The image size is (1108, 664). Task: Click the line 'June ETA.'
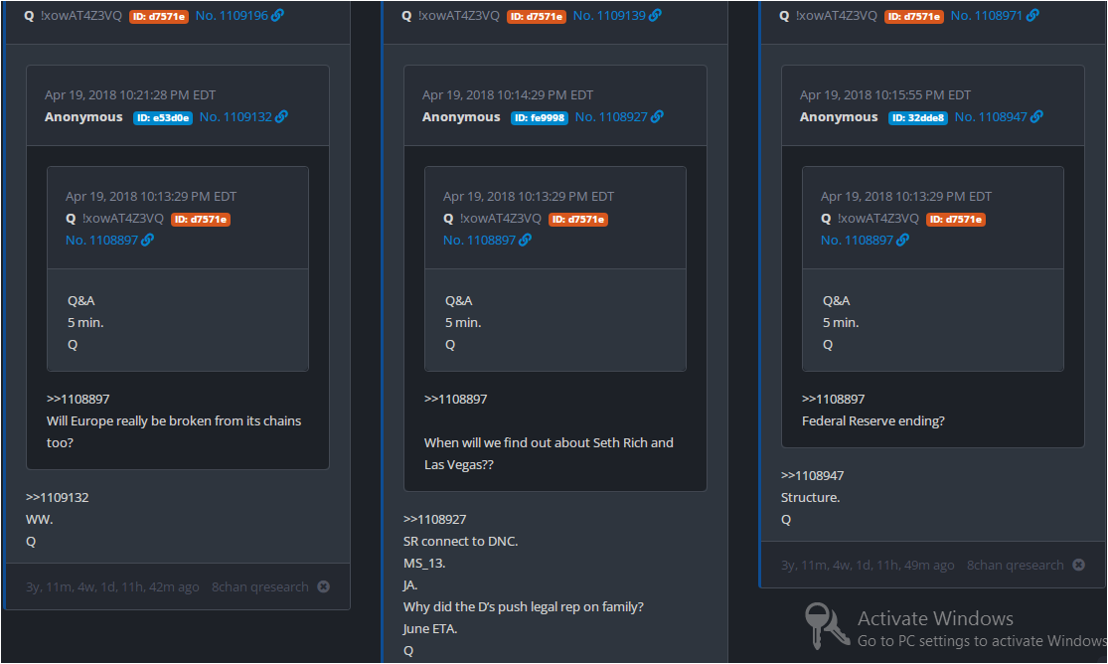(x=430, y=628)
